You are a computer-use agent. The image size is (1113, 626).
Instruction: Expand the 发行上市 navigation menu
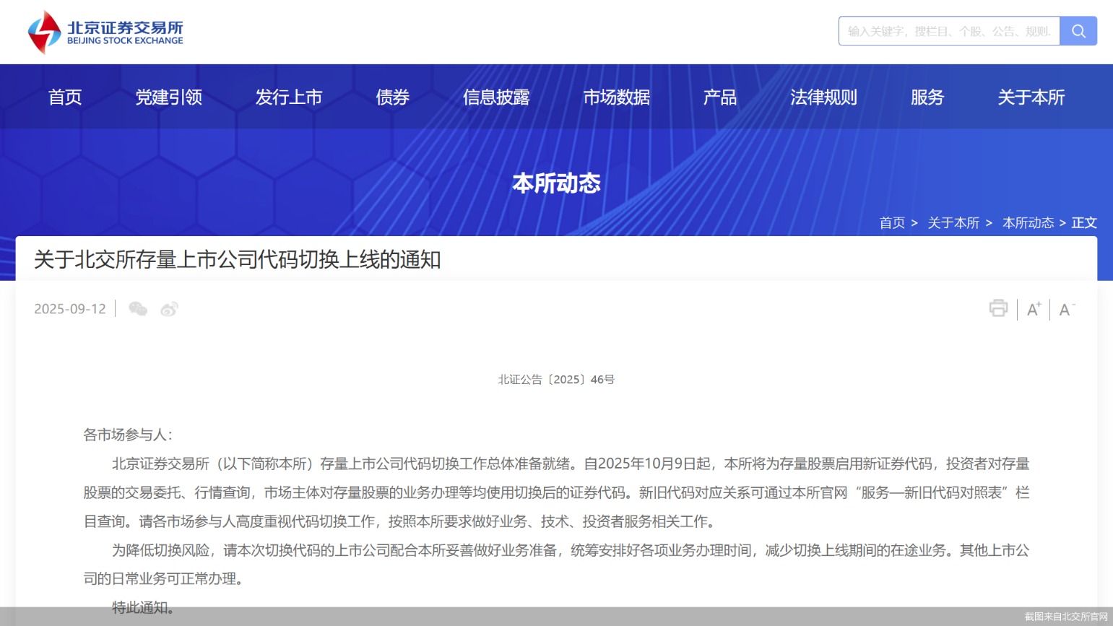(x=288, y=97)
